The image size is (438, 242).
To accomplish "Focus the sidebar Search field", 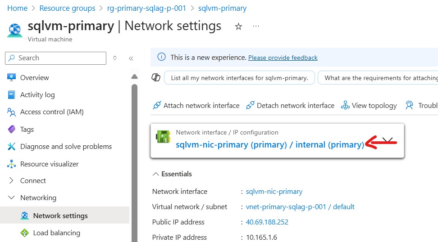I will pyautogui.click(x=55, y=58).
